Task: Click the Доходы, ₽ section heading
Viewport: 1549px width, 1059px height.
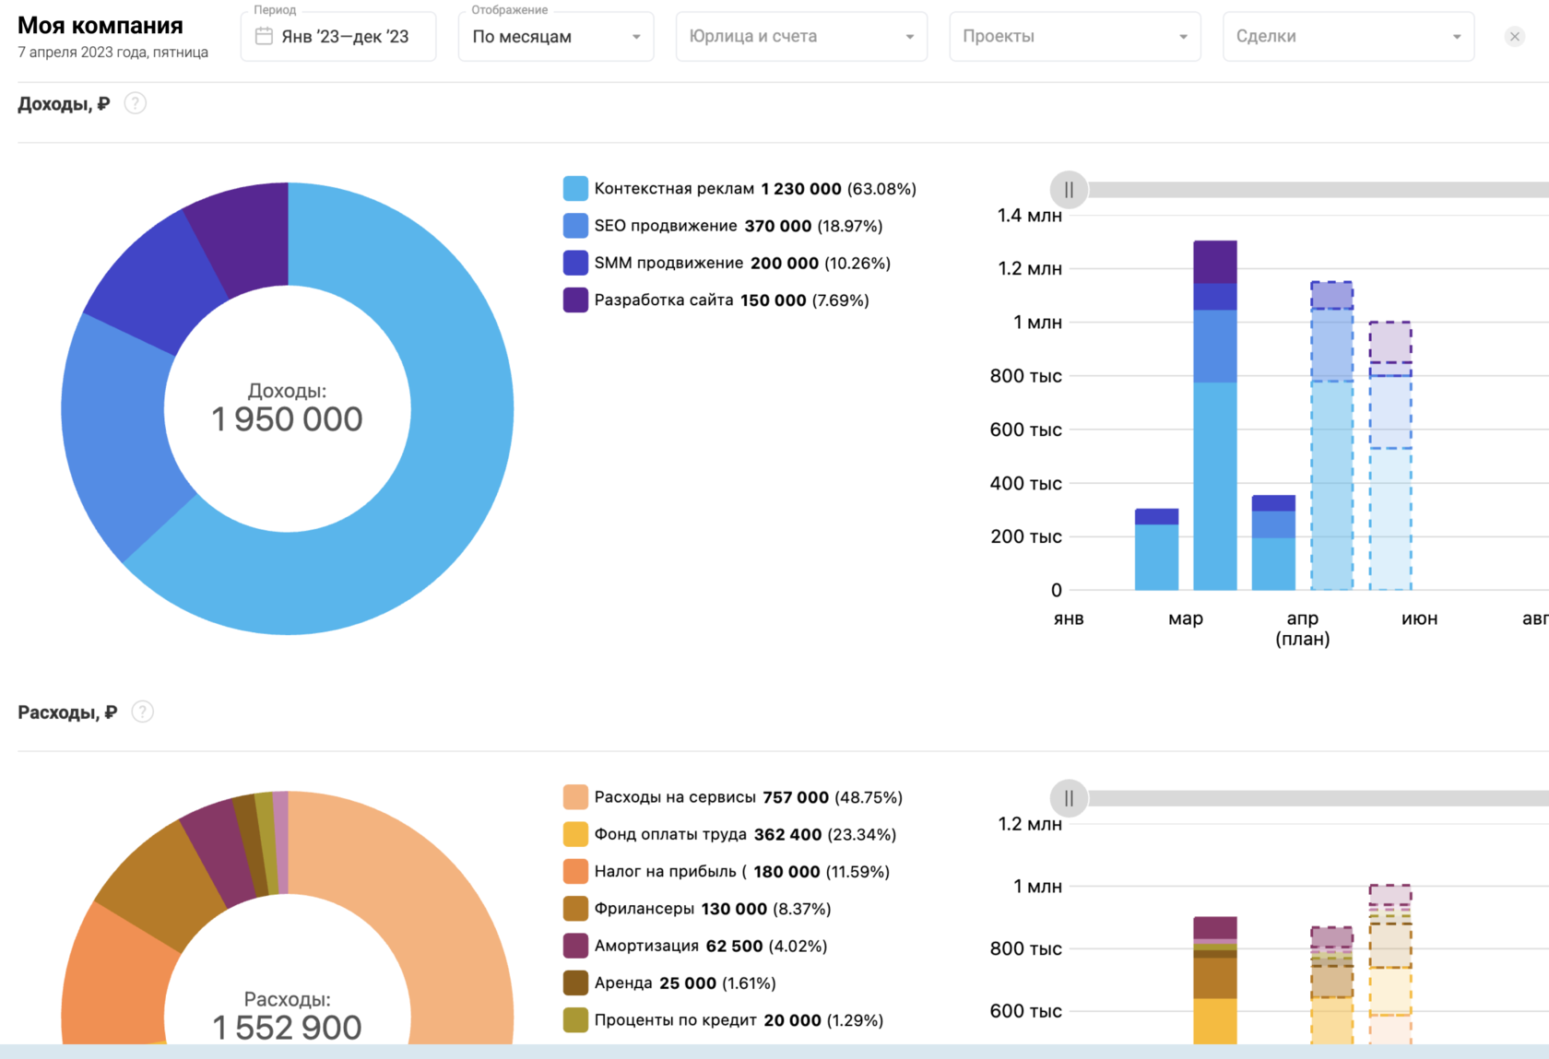Action: [64, 103]
